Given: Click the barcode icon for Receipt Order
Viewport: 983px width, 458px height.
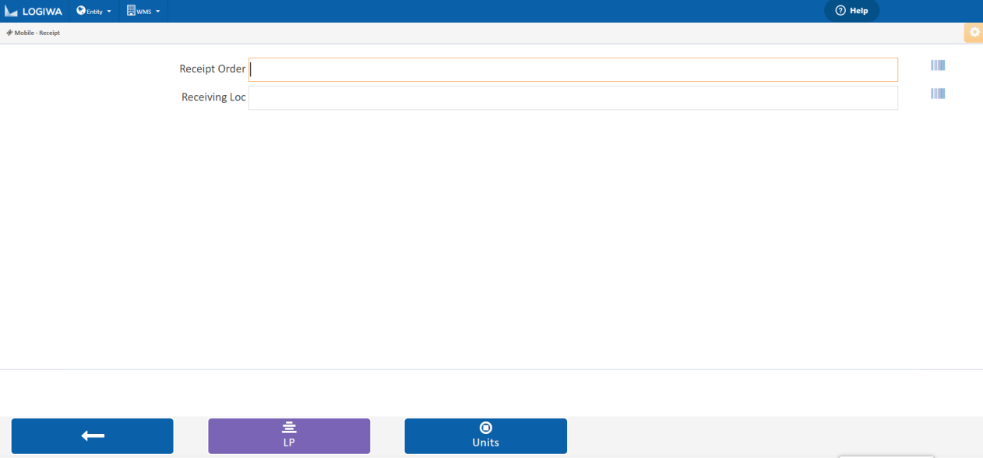Looking at the screenshot, I should tap(938, 65).
